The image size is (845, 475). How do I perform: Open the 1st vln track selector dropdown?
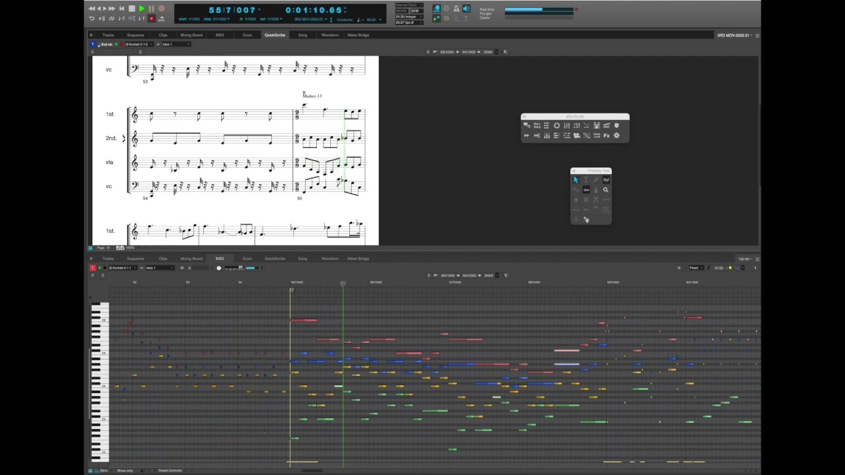pyautogui.click(x=746, y=259)
